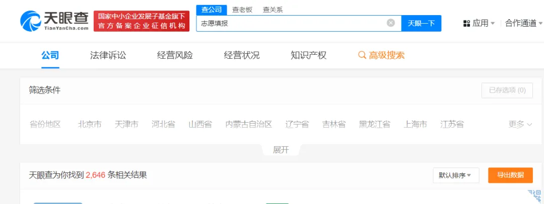Switch to the 知识产权 tab
The image size is (544, 204).
click(x=309, y=55)
